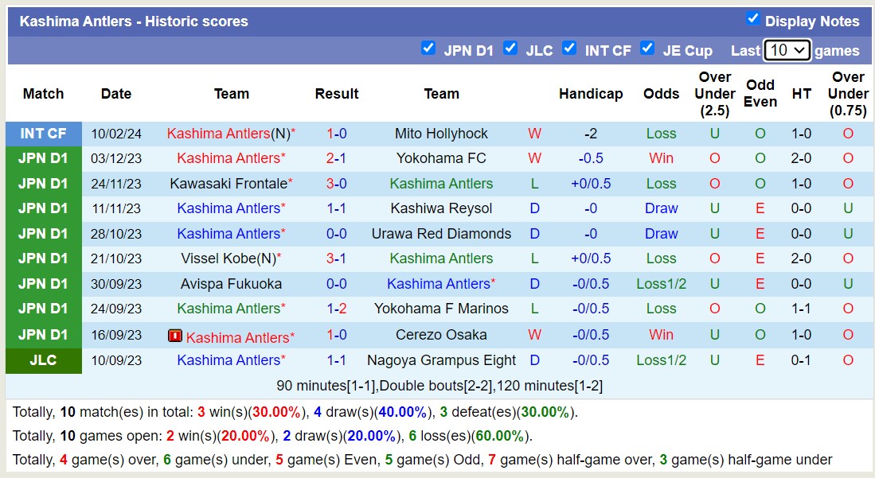Screen dimensions: 875x478
Task: Click the Handicap column header
Action: [591, 93]
